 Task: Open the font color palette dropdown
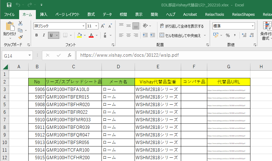coord(97,35)
